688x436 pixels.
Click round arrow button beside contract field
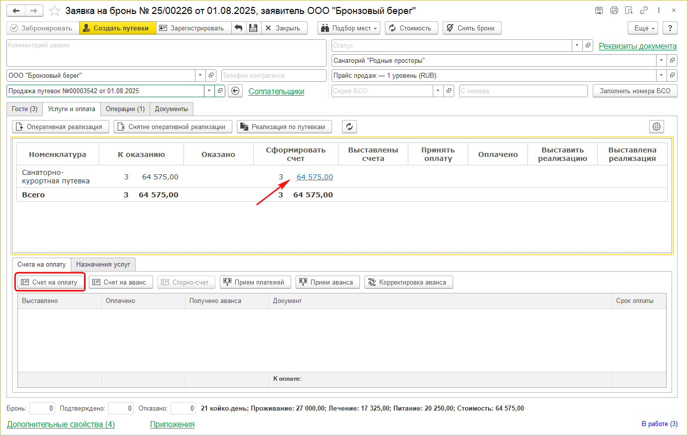236,91
